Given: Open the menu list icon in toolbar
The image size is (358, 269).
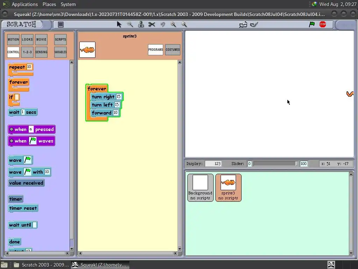Looking at the screenshot, I should 60,25.
